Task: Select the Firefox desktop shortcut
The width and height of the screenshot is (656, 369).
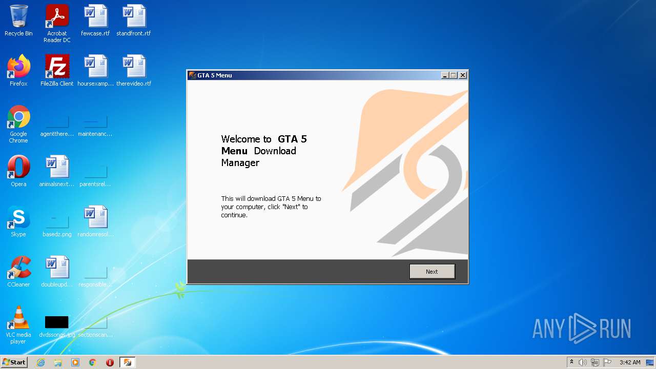Action: tap(18, 71)
